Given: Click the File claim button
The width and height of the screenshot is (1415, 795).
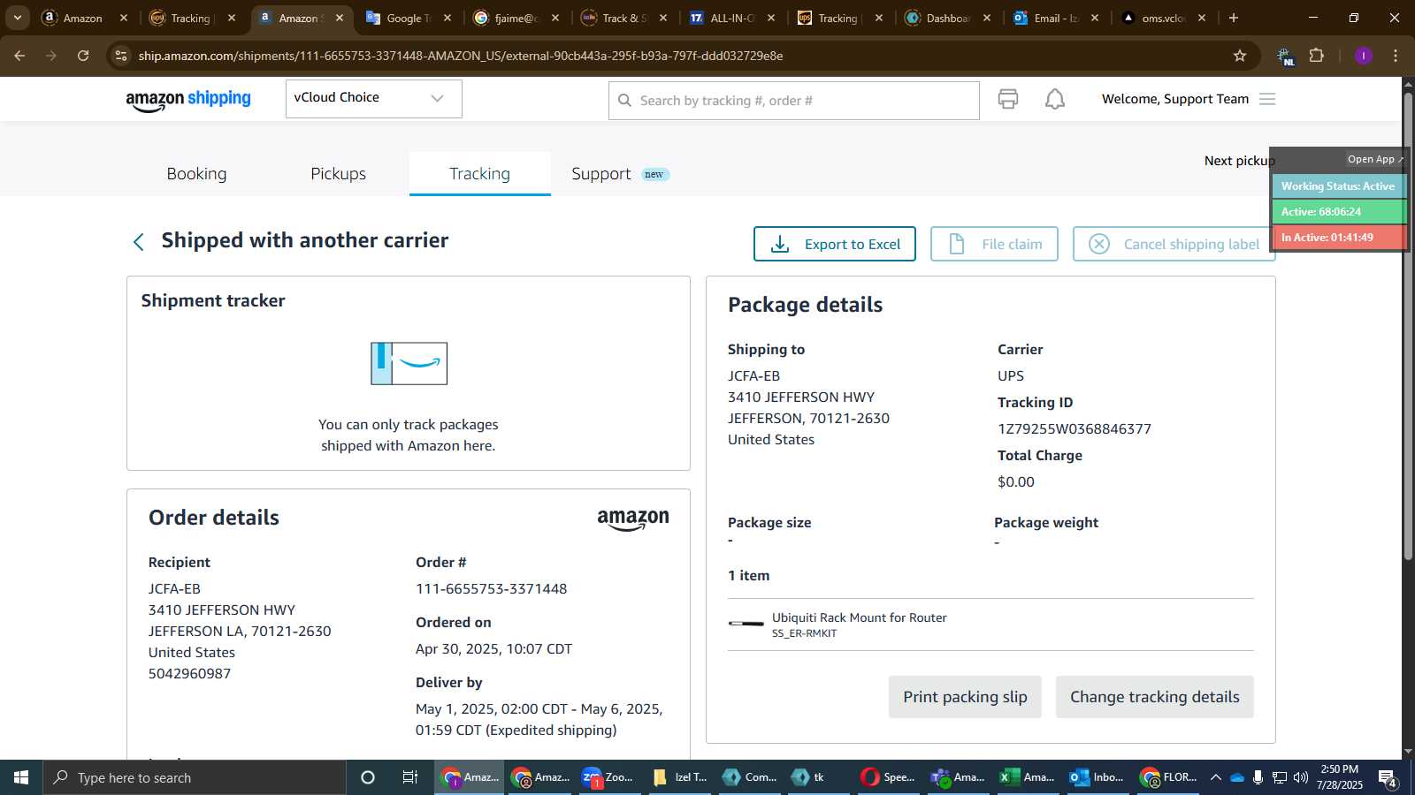Looking at the screenshot, I should coord(994,244).
